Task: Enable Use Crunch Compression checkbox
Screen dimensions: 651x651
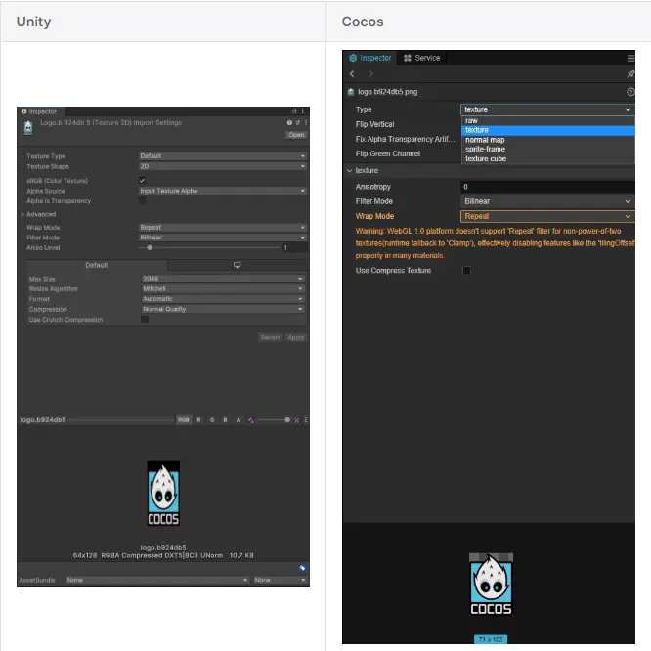Action: [145, 319]
